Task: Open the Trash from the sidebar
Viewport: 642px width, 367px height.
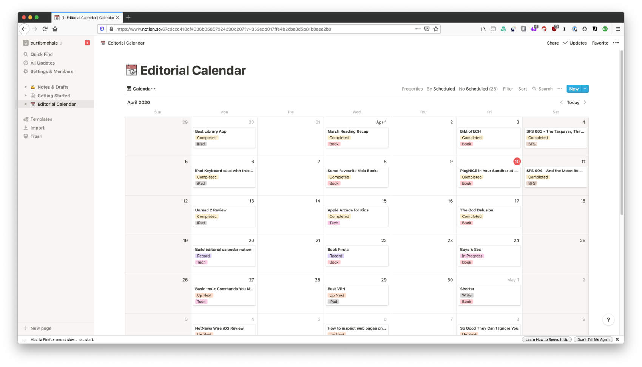Action: coord(25,136)
